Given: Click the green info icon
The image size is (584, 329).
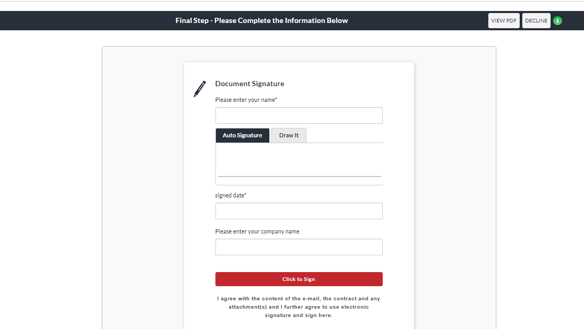Looking at the screenshot, I should (557, 21).
